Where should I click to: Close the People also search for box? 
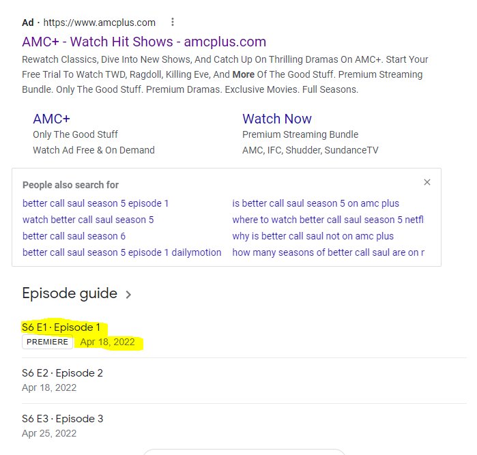tap(427, 182)
